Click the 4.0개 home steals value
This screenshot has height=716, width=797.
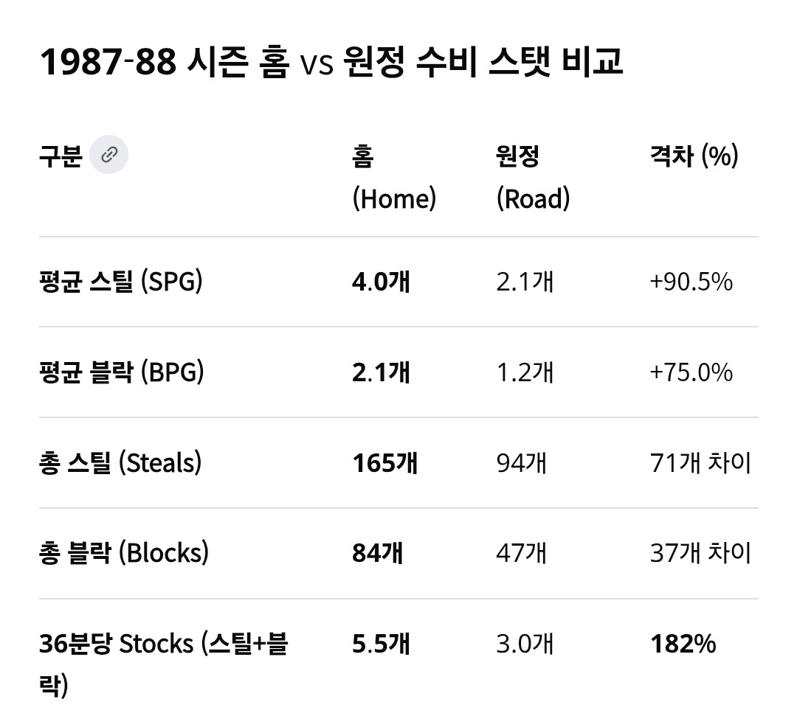[381, 282]
